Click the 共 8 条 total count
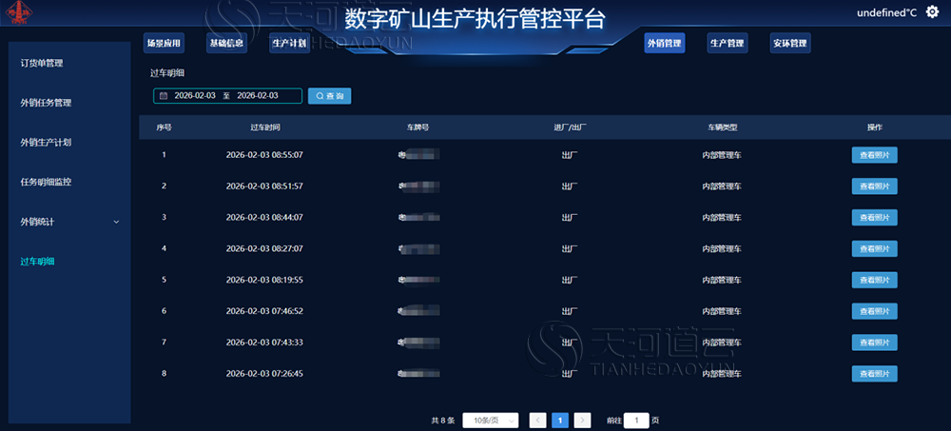The image size is (951, 431). (443, 421)
